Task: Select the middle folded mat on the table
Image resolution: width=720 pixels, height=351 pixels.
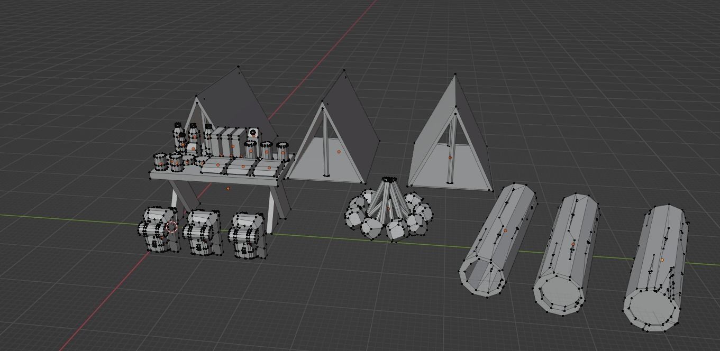Action: 242,167
